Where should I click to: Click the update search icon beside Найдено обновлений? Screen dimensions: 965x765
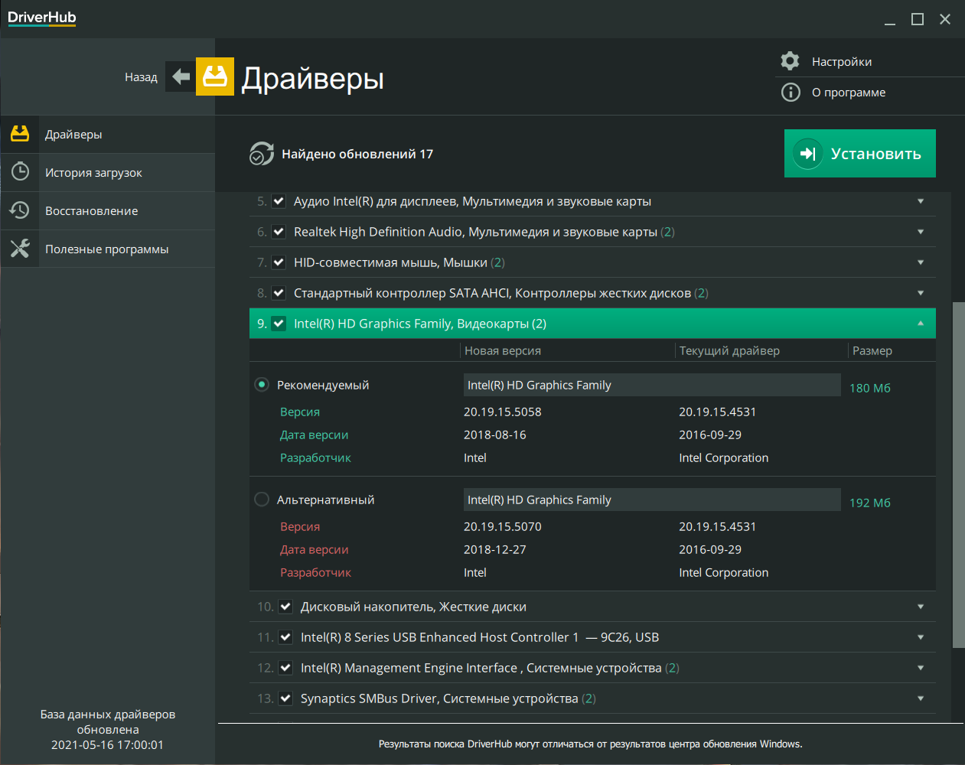pos(261,153)
